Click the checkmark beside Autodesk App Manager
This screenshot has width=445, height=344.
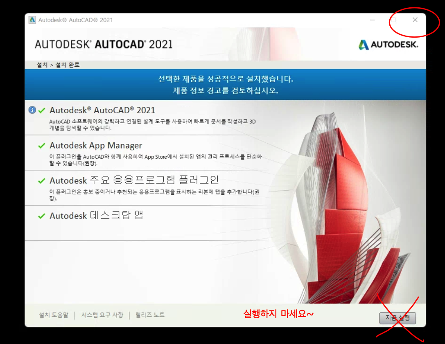click(42, 146)
